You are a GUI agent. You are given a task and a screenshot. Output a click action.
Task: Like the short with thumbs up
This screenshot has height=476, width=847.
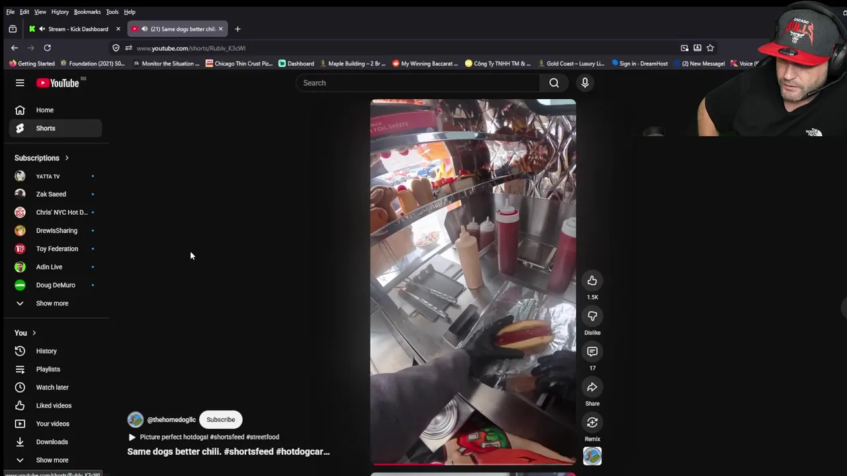coord(592,280)
